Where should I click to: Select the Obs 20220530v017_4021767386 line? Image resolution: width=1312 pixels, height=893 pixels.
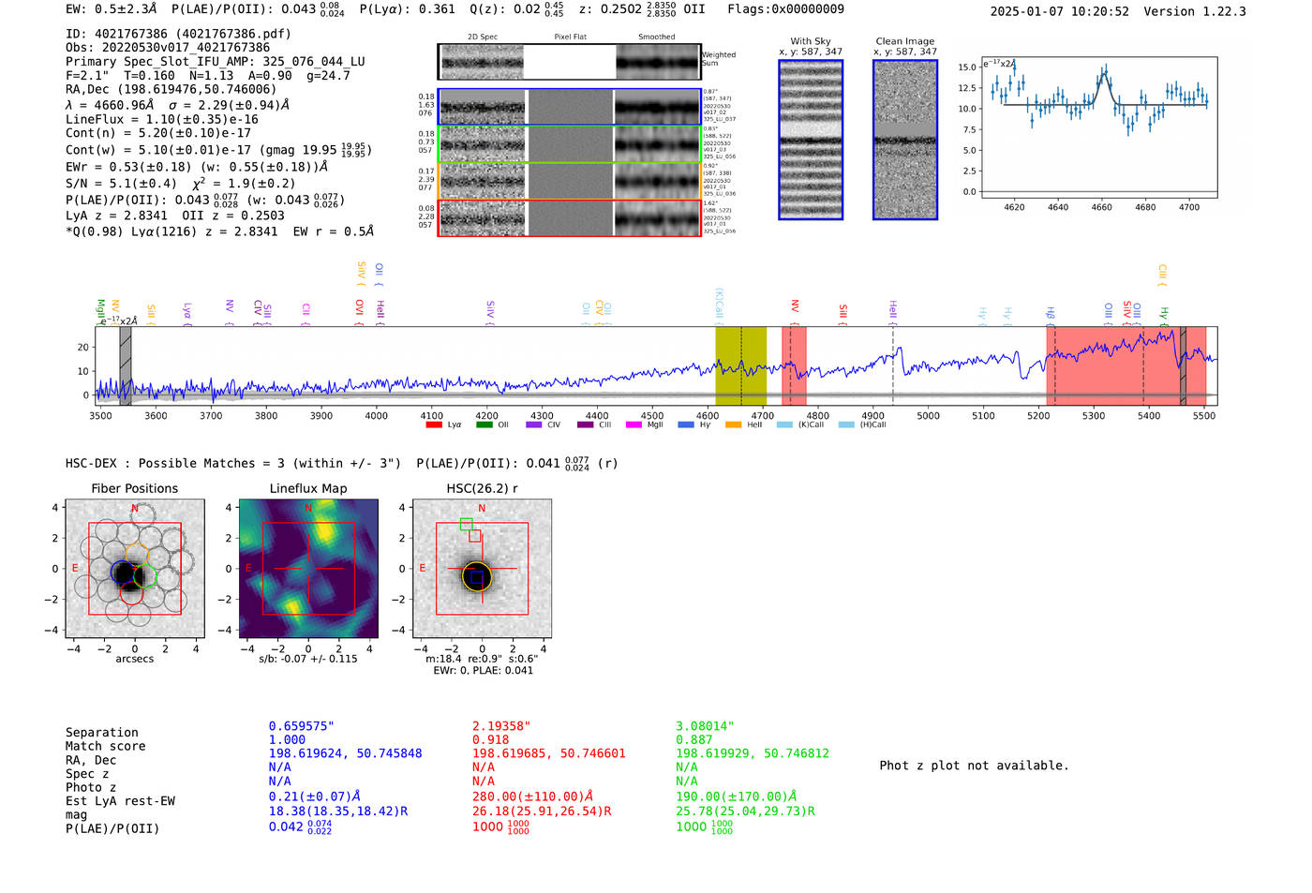point(168,48)
